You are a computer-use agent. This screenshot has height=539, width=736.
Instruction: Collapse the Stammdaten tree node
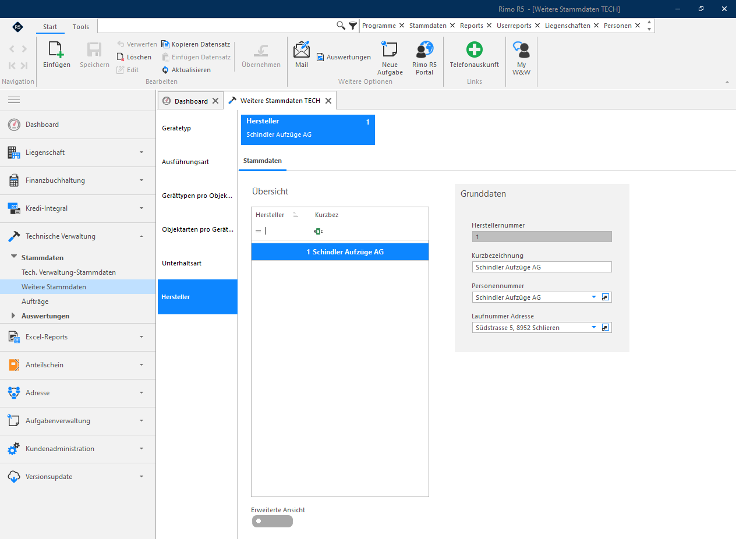pyautogui.click(x=14, y=257)
